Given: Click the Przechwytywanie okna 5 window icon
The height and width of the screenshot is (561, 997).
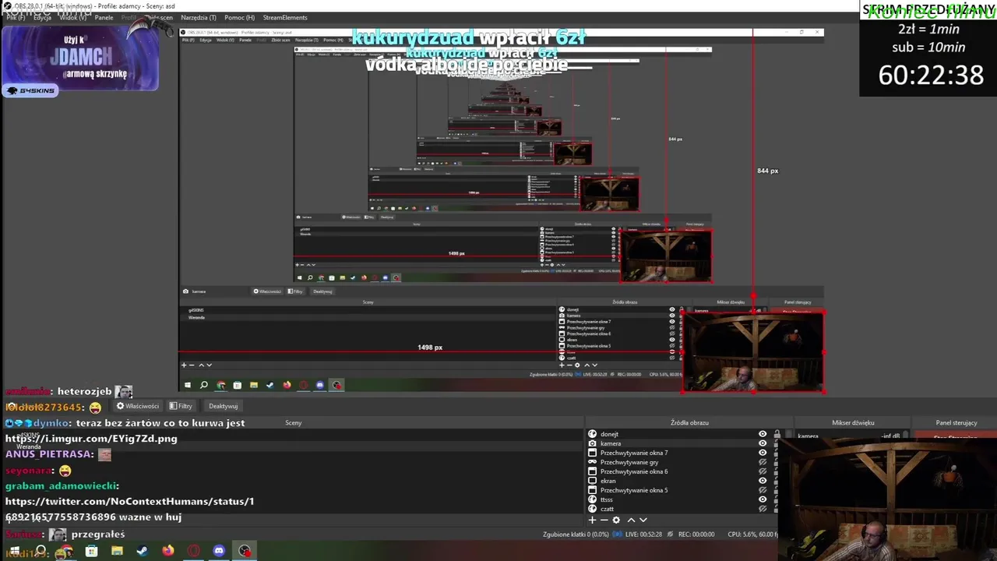Looking at the screenshot, I should 592,490.
